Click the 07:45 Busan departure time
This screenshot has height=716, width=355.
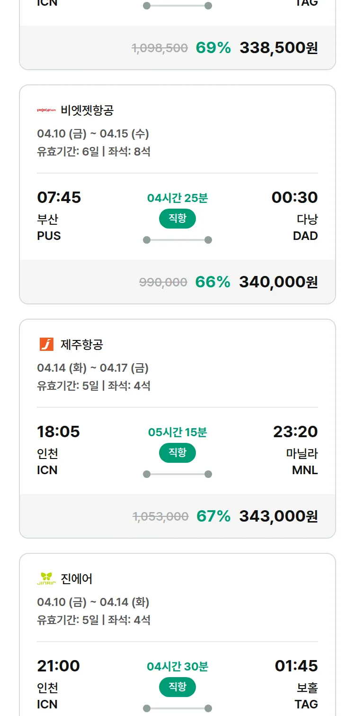click(x=59, y=197)
